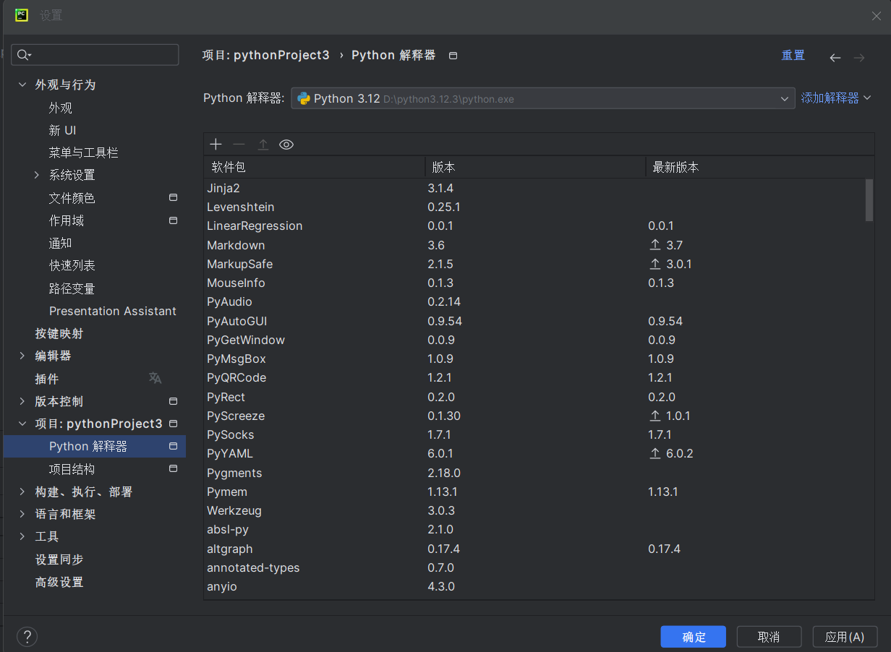Click the project-level icon next to 项目结构
Screen dimensions: 891x652
pyautogui.click(x=173, y=469)
